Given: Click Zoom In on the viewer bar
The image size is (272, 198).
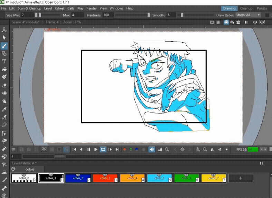Looking at the screenshot, I should click(x=197, y=150).
